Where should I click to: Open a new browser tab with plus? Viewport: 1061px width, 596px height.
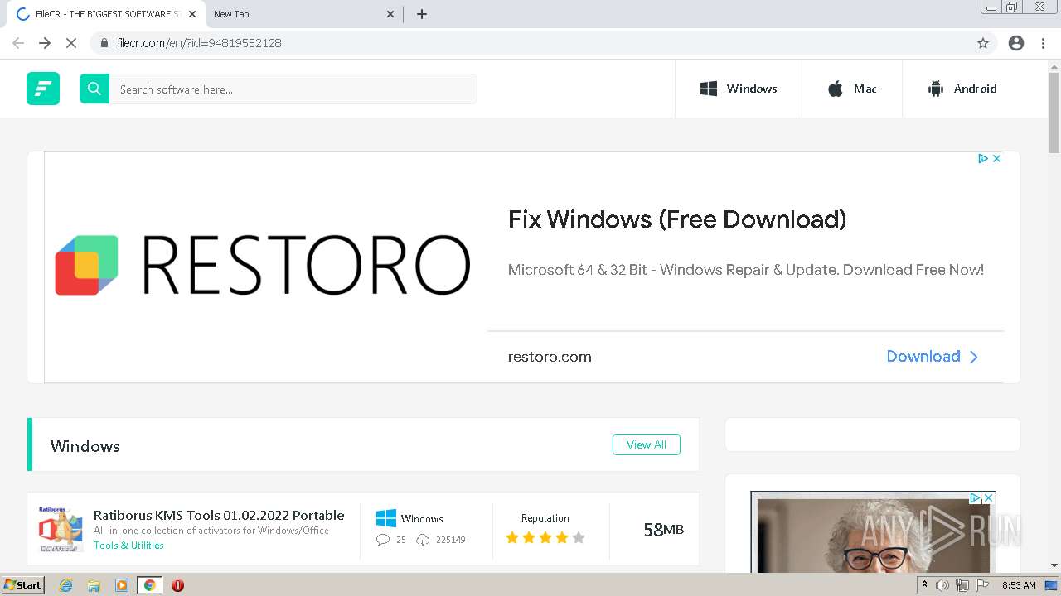tap(422, 14)
